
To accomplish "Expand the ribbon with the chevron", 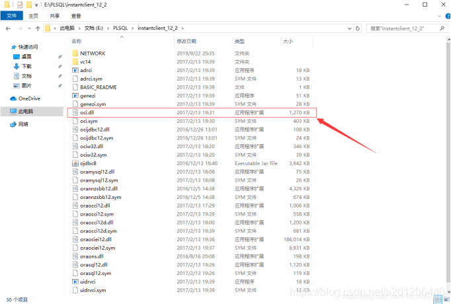I will click(x=439, y=16).
